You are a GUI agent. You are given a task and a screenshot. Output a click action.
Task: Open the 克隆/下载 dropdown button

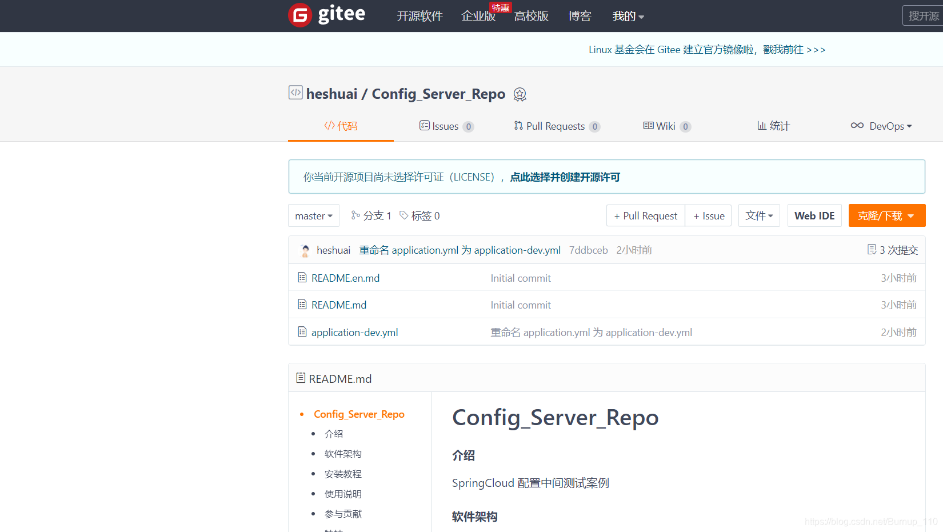pos(887,215)
